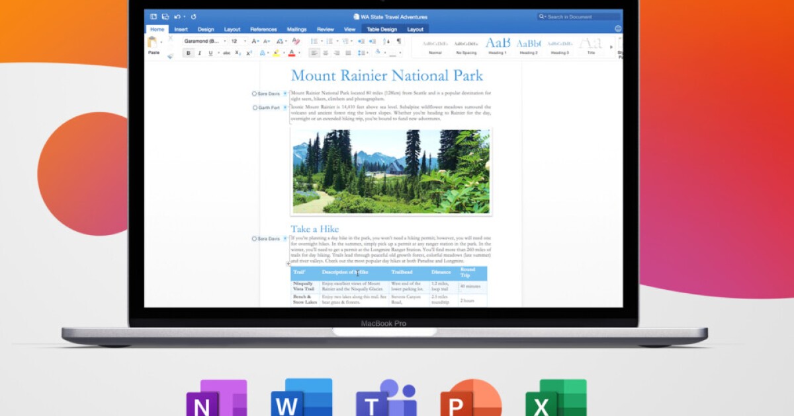Open the Undo history dropdown arrow
794x416 pixels.
pos(184,17)
